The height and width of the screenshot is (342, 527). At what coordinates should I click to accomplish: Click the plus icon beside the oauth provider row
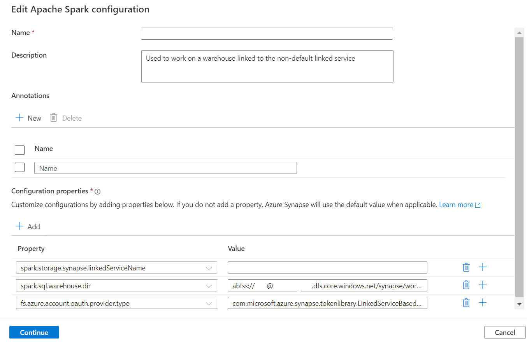(483, 302)
